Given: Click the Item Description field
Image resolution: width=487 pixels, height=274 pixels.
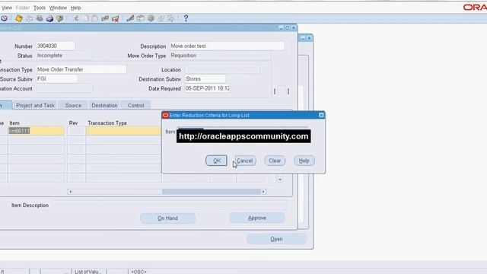Looking at the screenshot, I should click(170, 205).
